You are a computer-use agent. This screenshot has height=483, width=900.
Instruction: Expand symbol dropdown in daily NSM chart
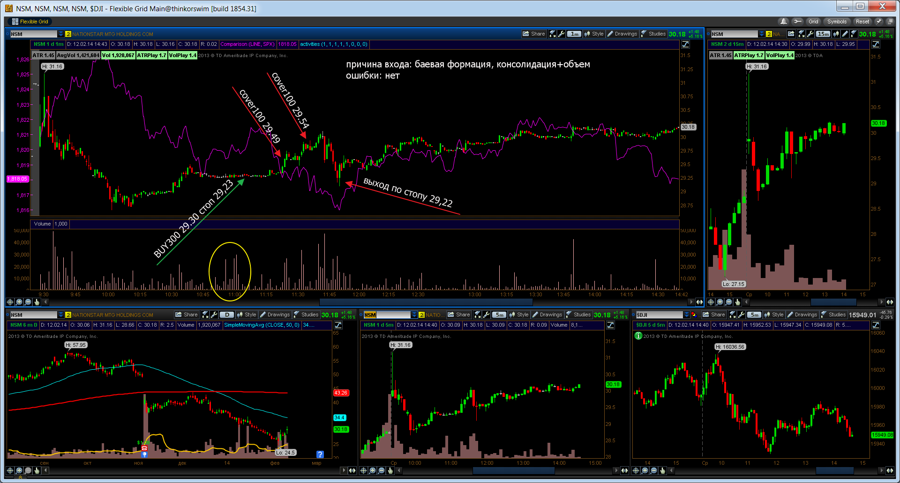click(x=60, y=315)
